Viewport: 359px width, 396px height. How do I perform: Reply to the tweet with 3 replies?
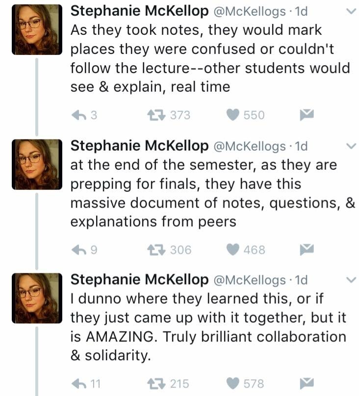(79, 115)
